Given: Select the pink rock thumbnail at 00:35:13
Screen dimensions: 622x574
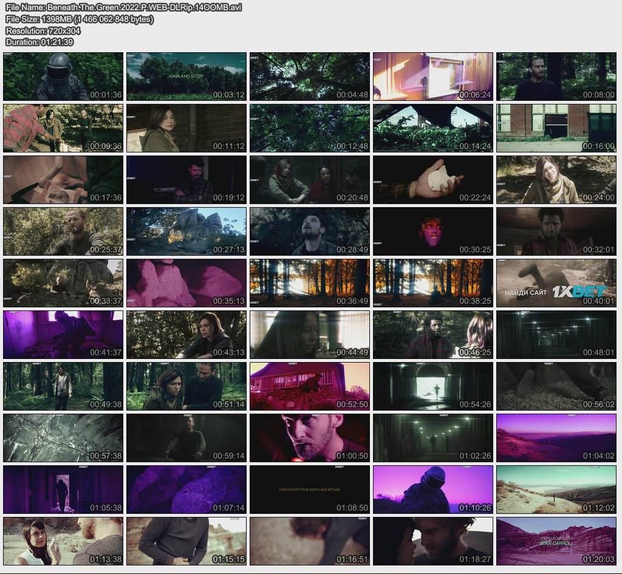Looking at the screenshot, I should click(186, 283).
